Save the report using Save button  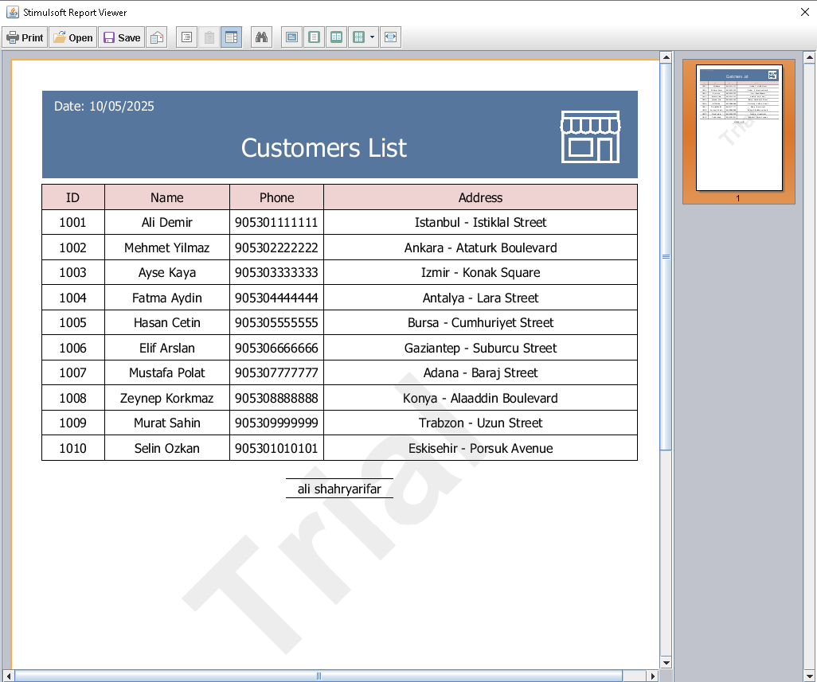point(122,37)
